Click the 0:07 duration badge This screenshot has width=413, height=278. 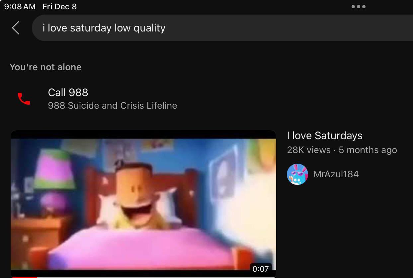[261, 269]
